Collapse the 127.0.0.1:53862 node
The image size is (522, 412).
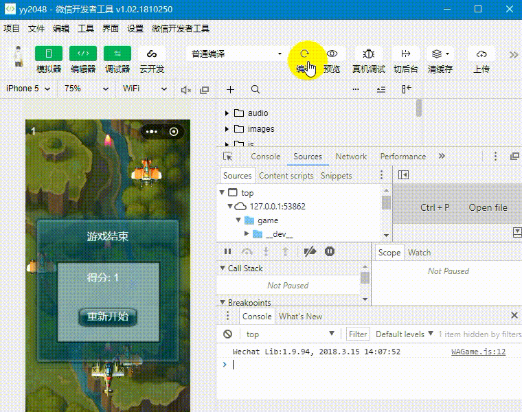(230, 206)
